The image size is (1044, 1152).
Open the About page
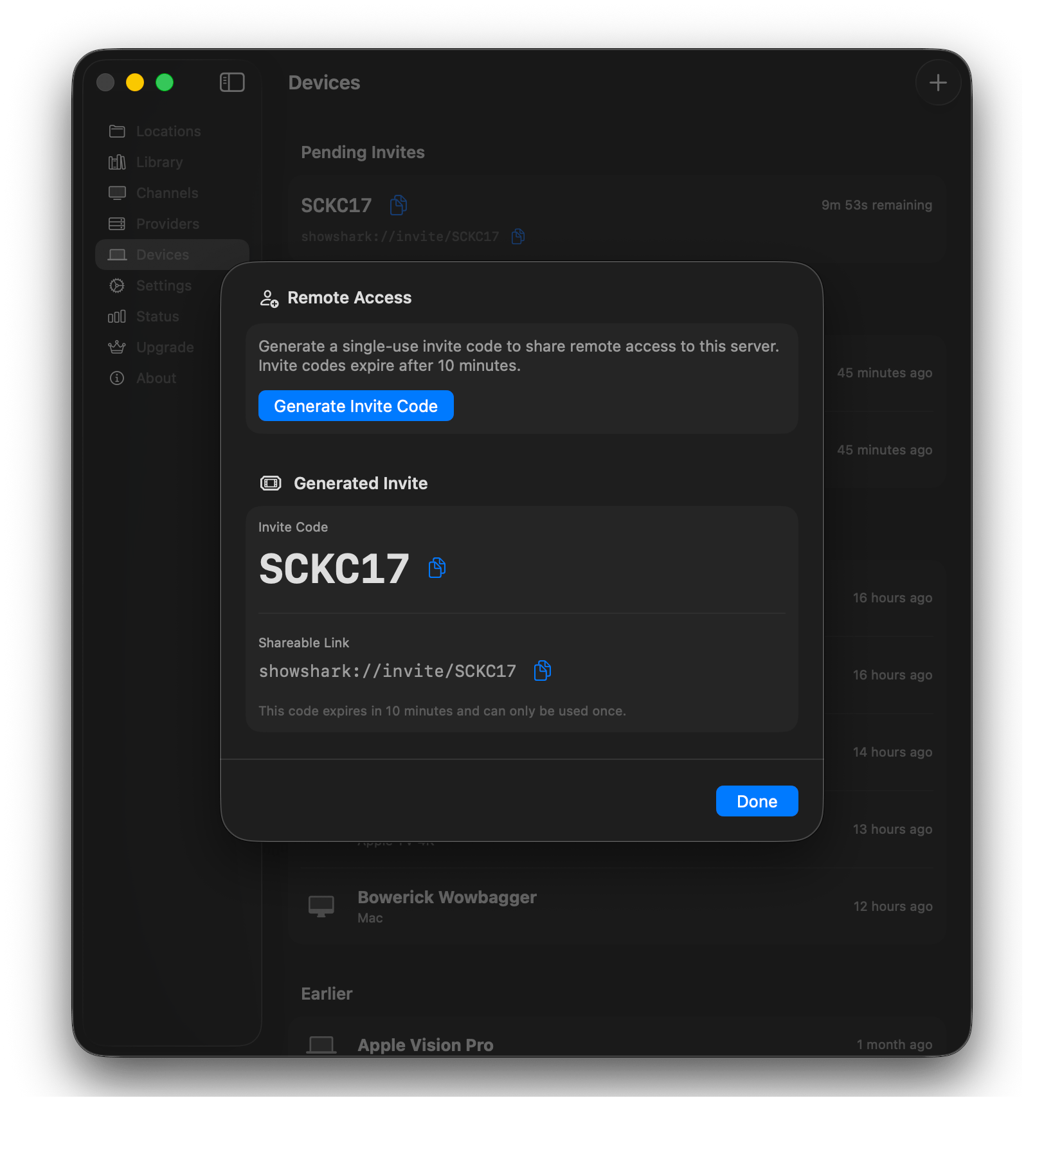pos(156,378)
